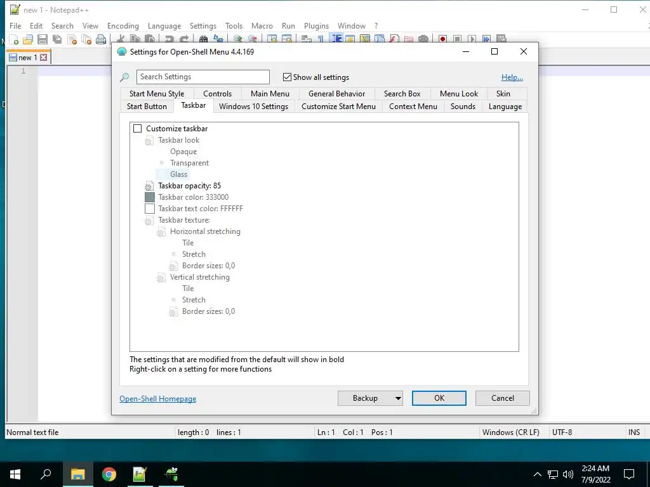Open taskbar search magnifier
Image resolution: width=650 pixels, height=487 pixels.
46,474
